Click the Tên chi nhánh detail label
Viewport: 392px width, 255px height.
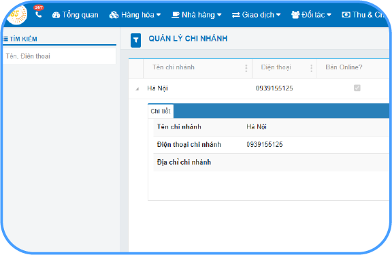pyautogui.click(x=179, y=126)
